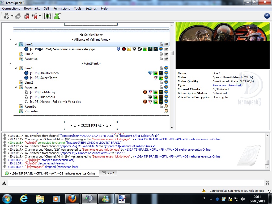Click the greyed-out microphone icon in the toolbar
The height and width of the screenshot is (204, 272).
18,16
